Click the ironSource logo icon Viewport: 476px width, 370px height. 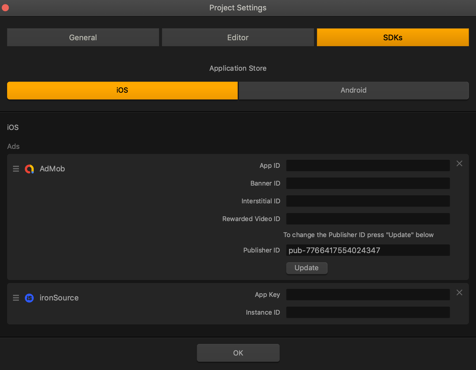click(x=29, y=298)
